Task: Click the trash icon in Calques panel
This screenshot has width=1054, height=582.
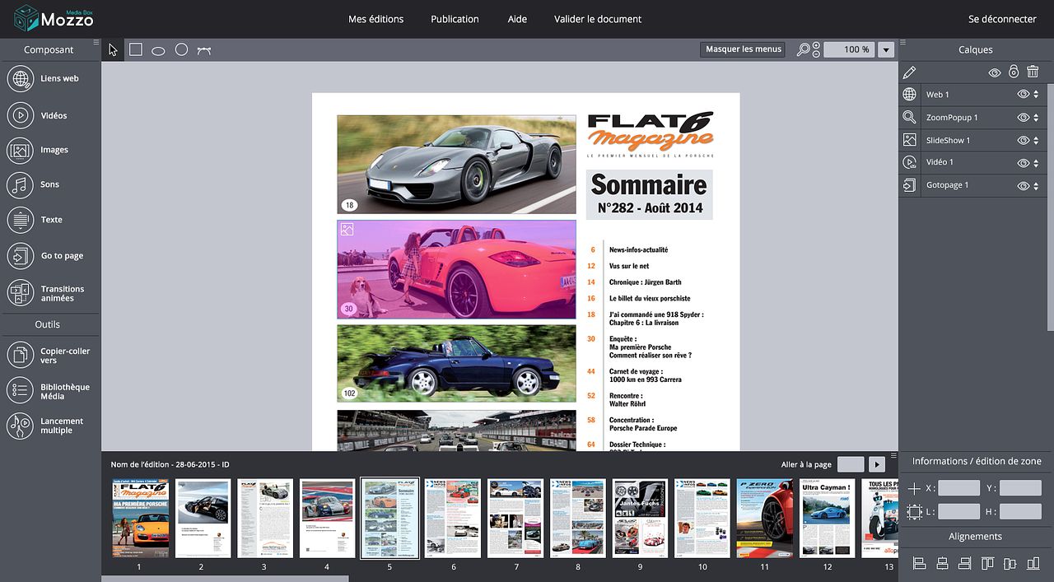Action: coord(1033,72)
